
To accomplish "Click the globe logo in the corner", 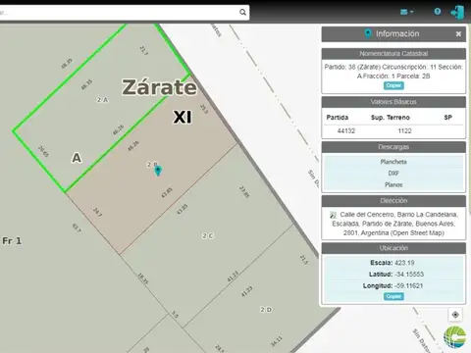I will (455, 337).
